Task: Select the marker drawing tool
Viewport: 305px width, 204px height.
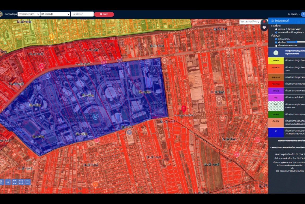Action: pyautogui.click(x=1, y=182)
